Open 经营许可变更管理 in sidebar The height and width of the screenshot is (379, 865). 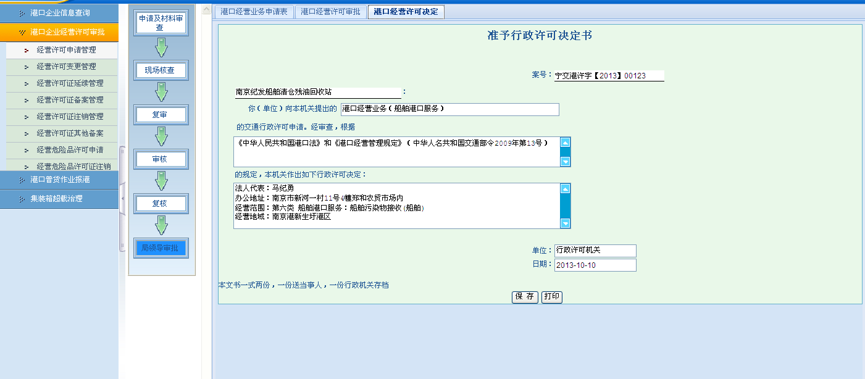pyautogui.click(x=66, y=67)
